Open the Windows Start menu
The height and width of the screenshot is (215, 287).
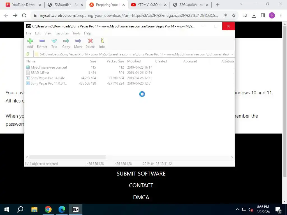pos(7,209)
